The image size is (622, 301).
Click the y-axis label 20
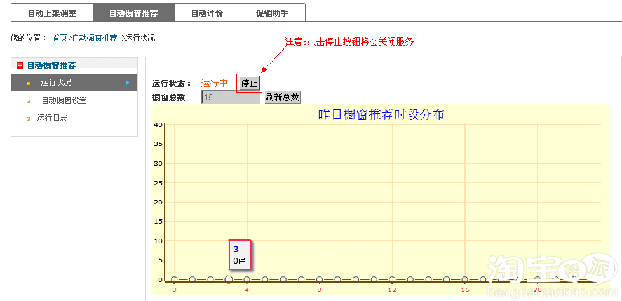click(x=158, y=202)
